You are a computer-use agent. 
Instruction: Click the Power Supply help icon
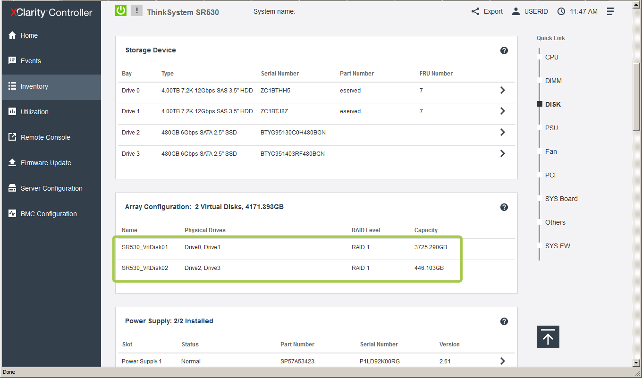[x=504, y=321]
